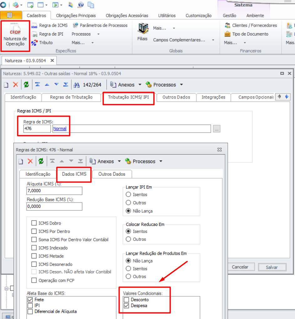This screenshot has width=295, height=319.
Task: Expand Mais dropdown in Específicos group
Action: (x=93, y=43)
